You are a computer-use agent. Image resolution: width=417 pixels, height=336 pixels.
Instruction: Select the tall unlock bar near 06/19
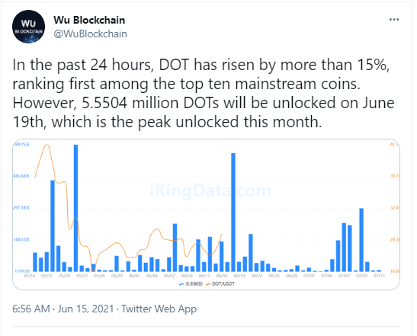coord(233,212)
